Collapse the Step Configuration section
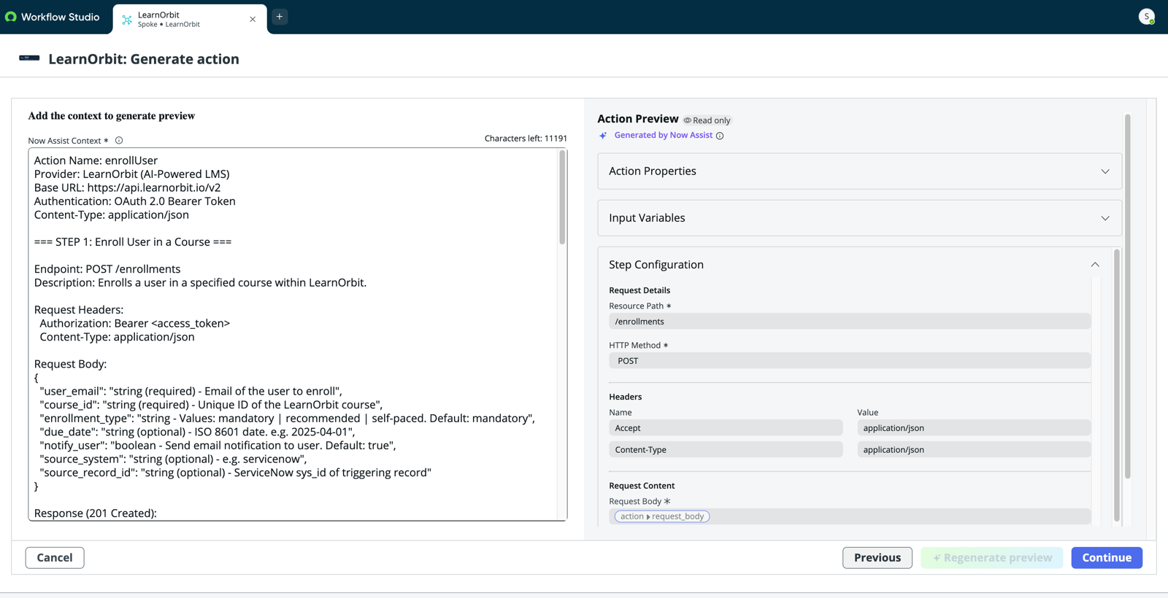Viewport: 1168px width, 598px height. 1095,265
